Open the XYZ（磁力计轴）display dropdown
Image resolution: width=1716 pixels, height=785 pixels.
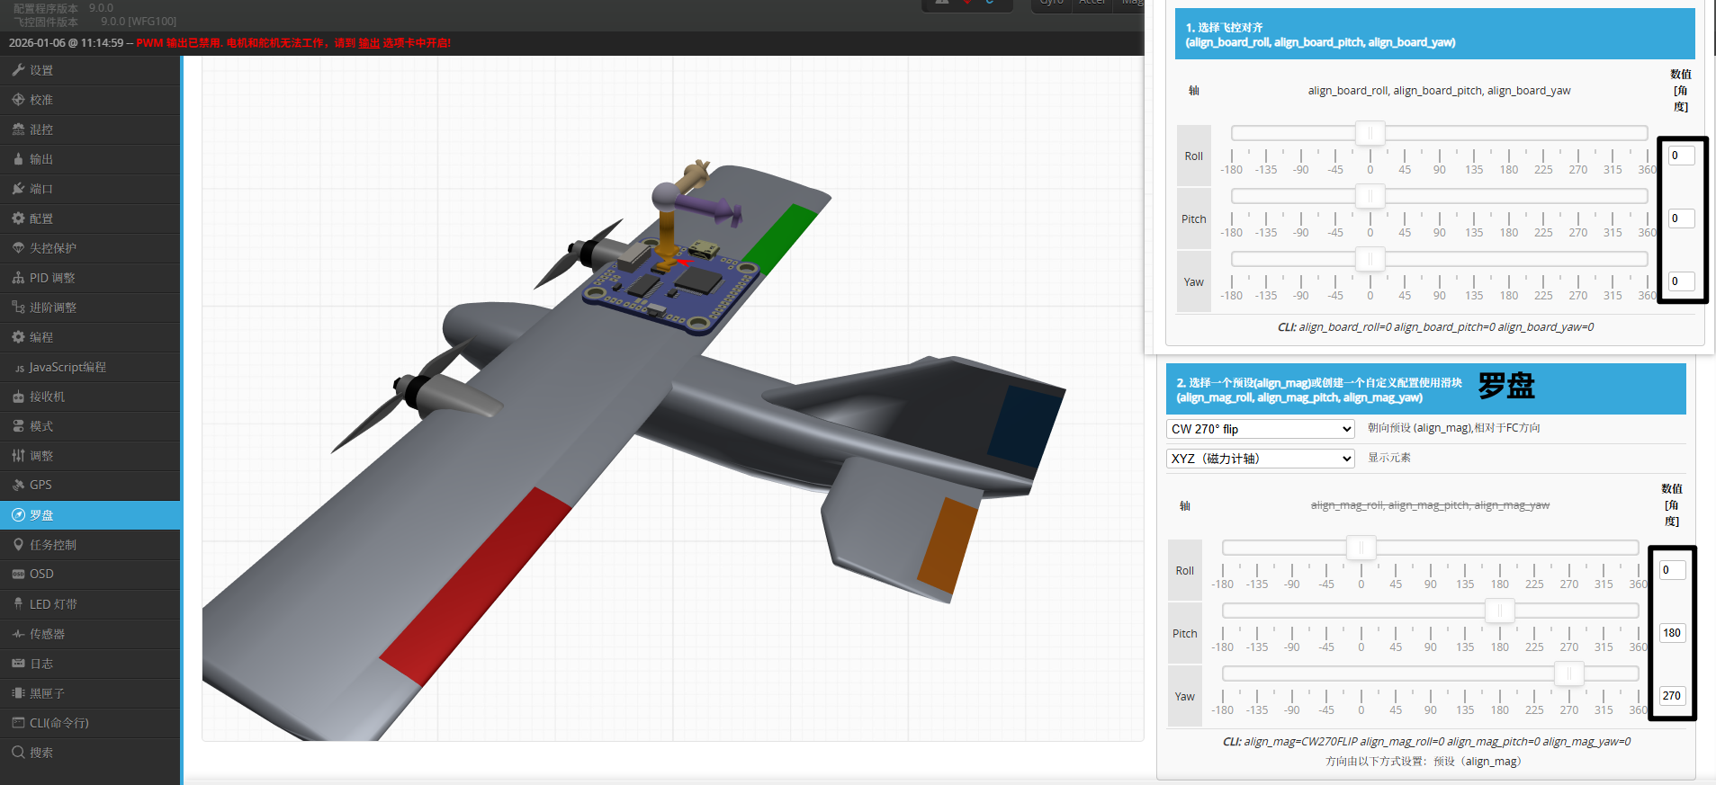coord(1260,459)
